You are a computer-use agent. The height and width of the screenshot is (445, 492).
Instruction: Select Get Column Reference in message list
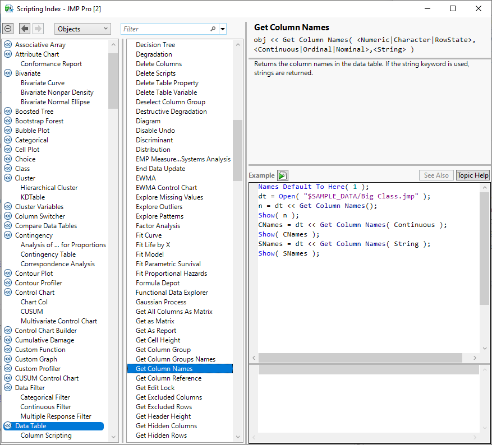click(x=168, y=378)
